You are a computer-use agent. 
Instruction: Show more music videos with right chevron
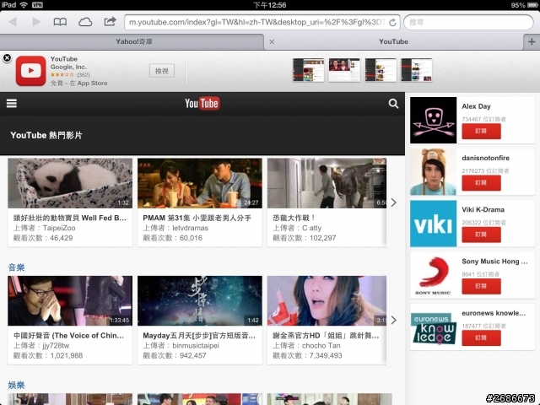[x=394, y=320]
